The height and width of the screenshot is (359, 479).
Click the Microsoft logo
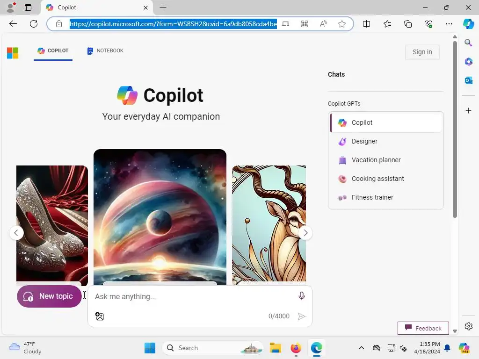[x=13, y=53]
